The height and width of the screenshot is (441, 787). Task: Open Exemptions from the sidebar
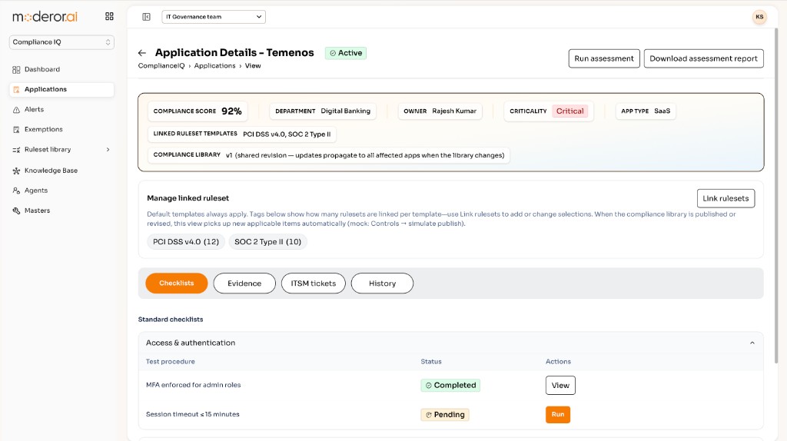(61, 129)
